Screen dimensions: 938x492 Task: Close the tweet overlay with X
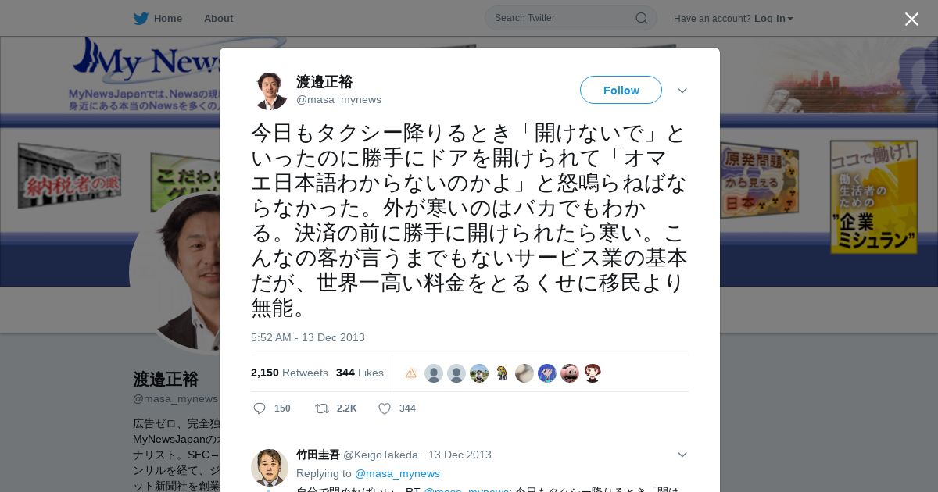911,19
